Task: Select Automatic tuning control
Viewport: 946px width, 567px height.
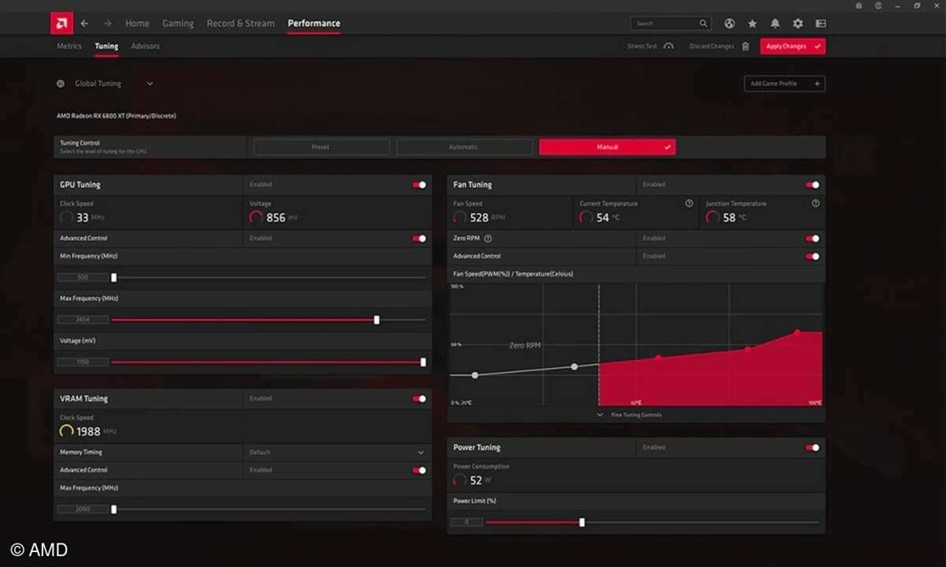Action: pos(464,147)
